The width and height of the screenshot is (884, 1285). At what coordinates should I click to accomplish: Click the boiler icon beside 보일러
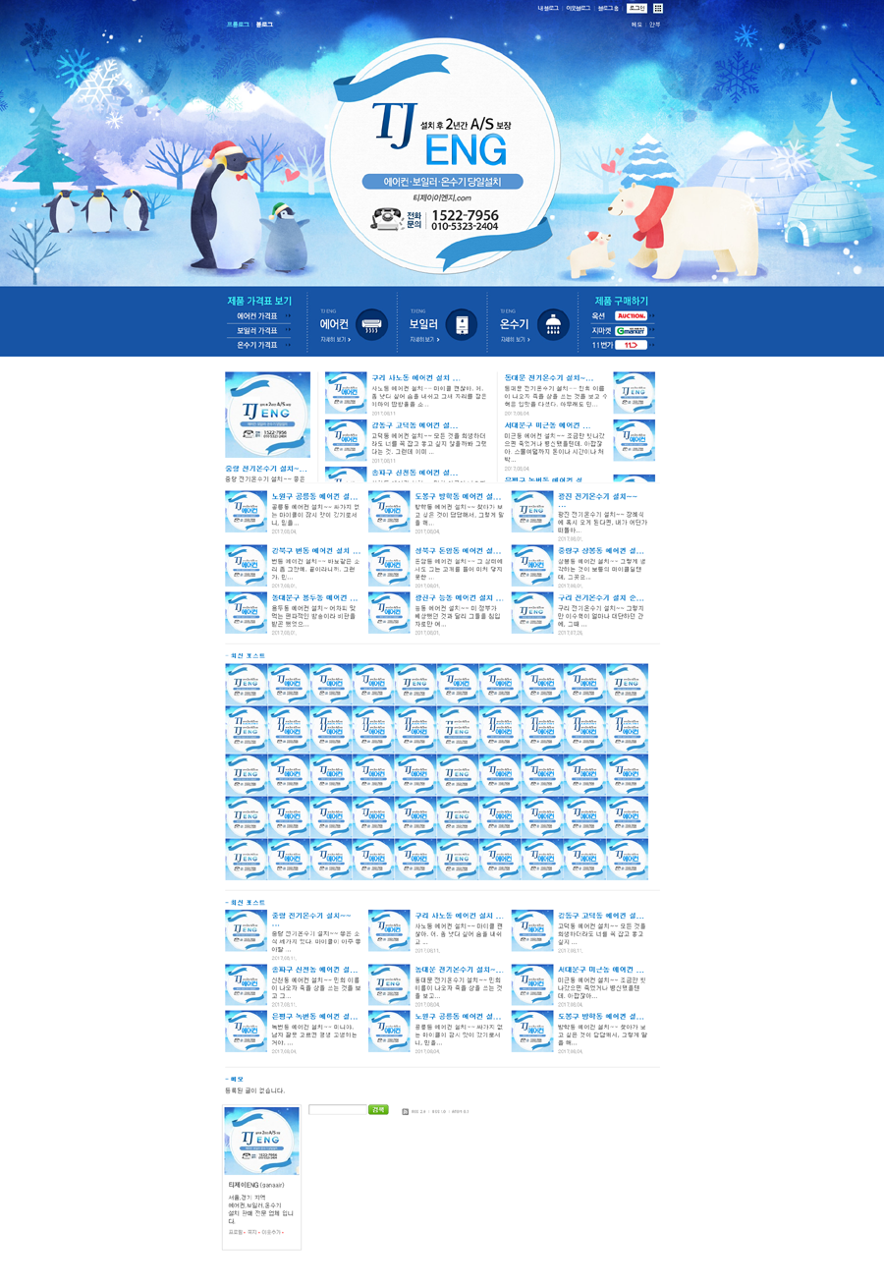[462, 324]
